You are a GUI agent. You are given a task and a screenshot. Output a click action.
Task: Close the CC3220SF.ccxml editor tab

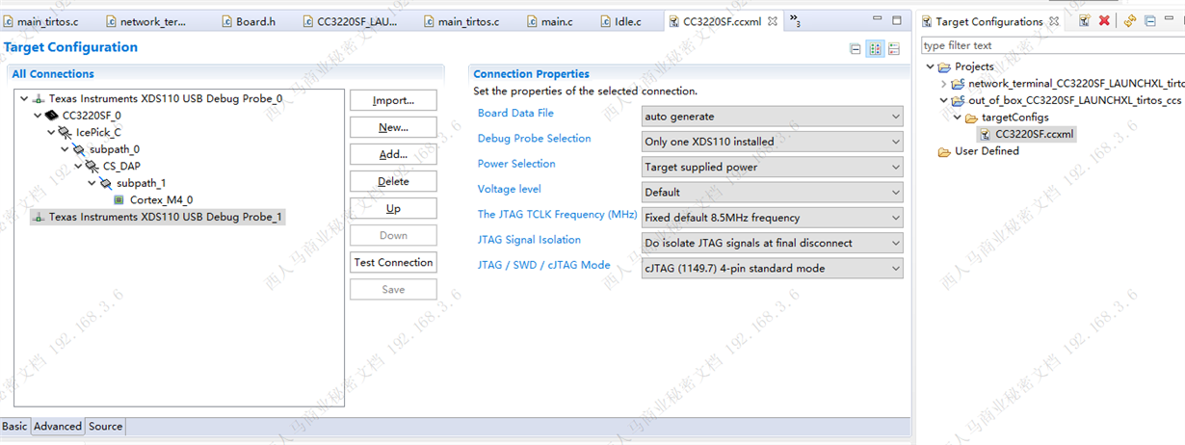pyautogui.click(x=772, y=21)
